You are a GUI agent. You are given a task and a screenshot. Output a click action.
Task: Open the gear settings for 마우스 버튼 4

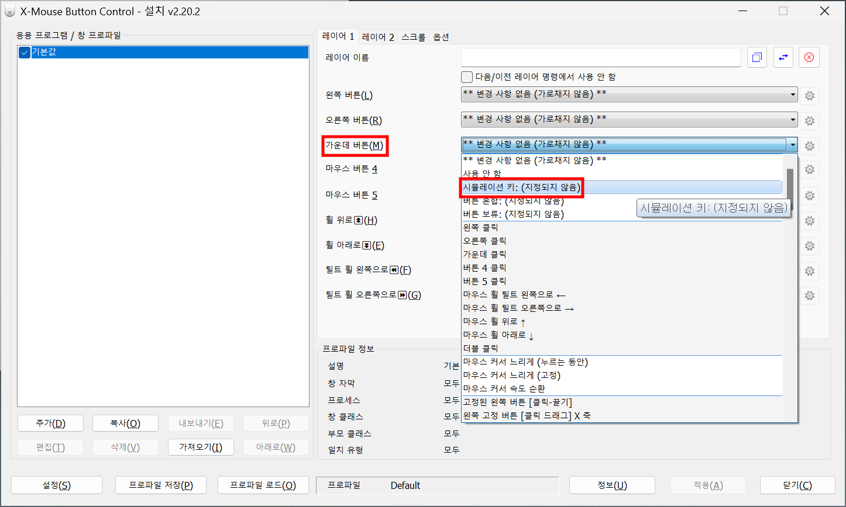810,170
